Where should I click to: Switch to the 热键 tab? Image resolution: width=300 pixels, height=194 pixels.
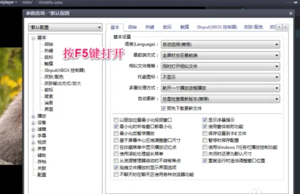(149, 27)
